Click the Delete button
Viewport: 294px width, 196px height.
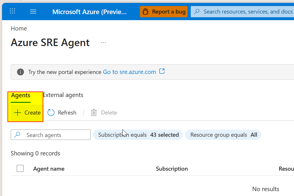[104, 113]
